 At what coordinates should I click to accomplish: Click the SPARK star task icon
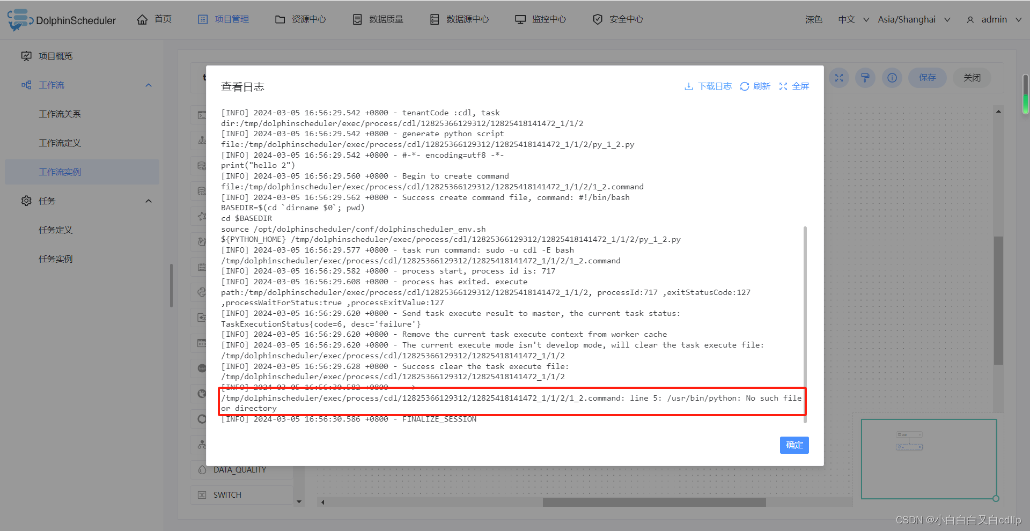pos(202,216)
